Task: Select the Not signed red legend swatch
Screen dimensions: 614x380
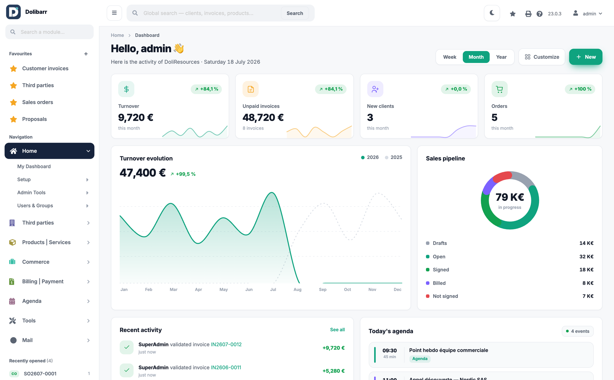Action: click(x=428, y=296)
